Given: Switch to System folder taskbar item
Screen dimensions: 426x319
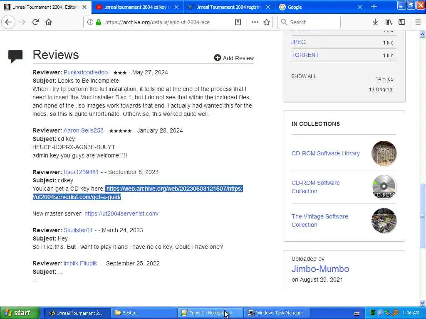Looking at the screenshot, I should pyautogui.click(x=144, y=313).
